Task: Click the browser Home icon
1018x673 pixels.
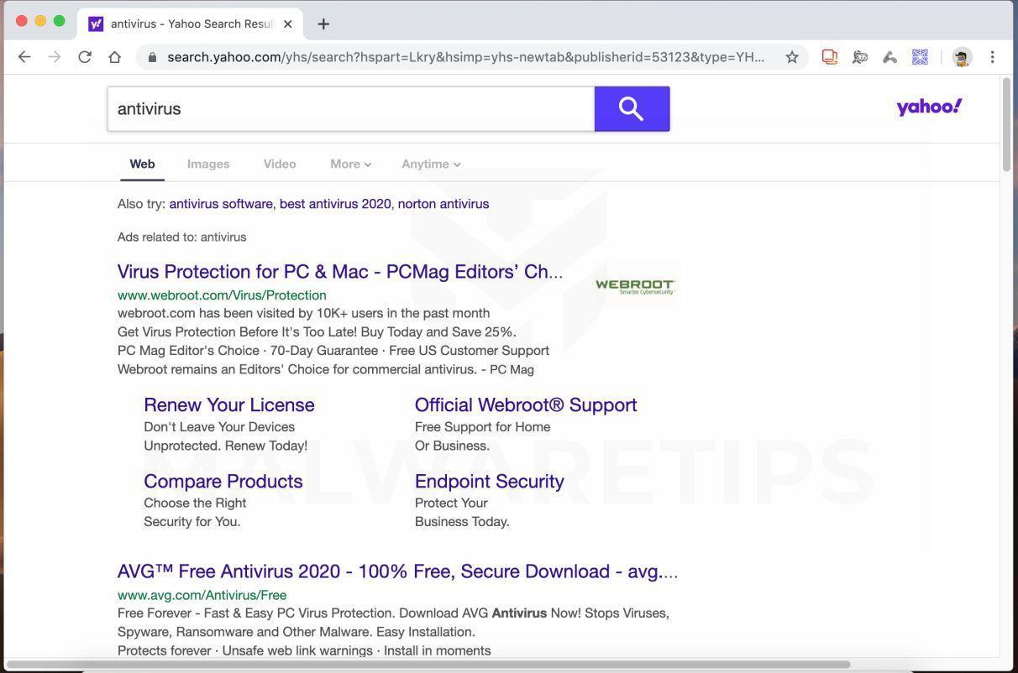Action: tap(114, 57)
